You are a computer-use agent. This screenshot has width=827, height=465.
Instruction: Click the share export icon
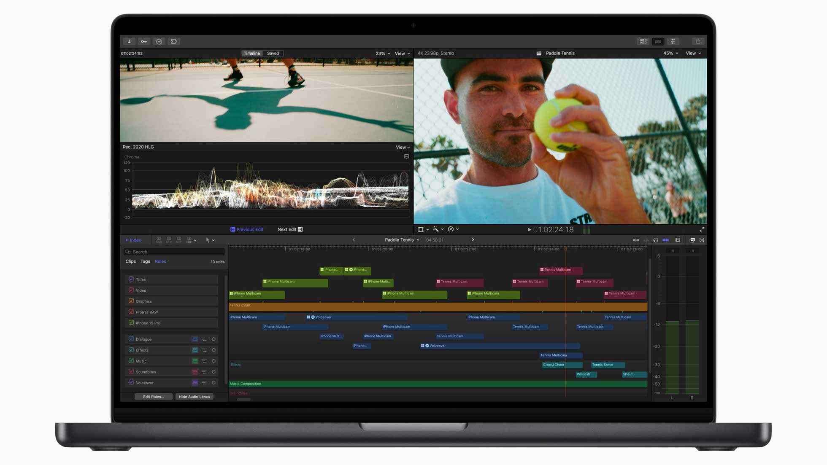[698, 41]
